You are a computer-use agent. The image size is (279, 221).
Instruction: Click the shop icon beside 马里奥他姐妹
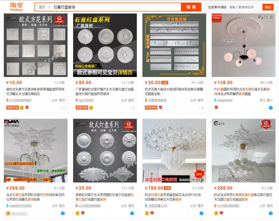pyautogui.click(x=146, y=100)
